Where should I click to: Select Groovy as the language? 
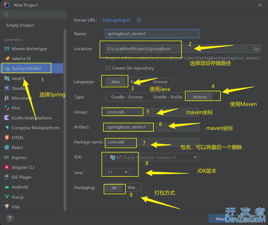click(x=160, y=82)
